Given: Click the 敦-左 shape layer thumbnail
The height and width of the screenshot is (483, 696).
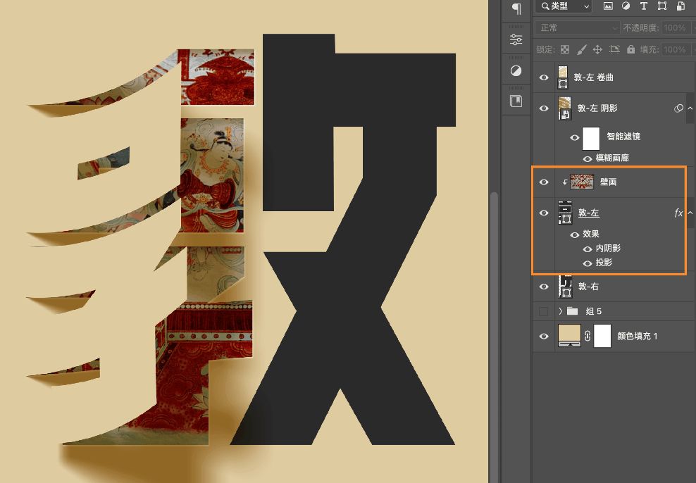Looking at the screenshot, I should coord(565,213).
